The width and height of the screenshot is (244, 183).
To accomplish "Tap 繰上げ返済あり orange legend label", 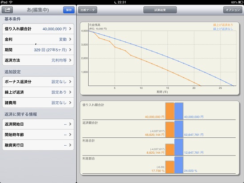I will pyautogui.click(x=223, y=25).
